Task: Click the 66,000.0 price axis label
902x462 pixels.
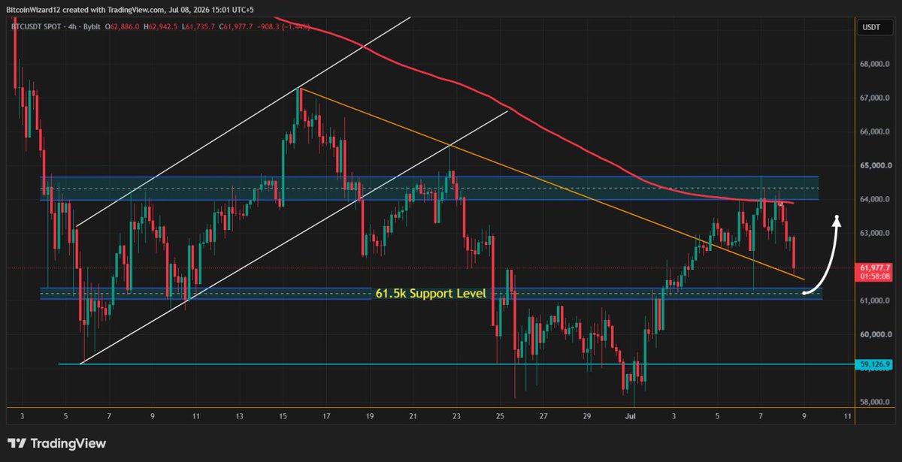Action: (876, 132)
